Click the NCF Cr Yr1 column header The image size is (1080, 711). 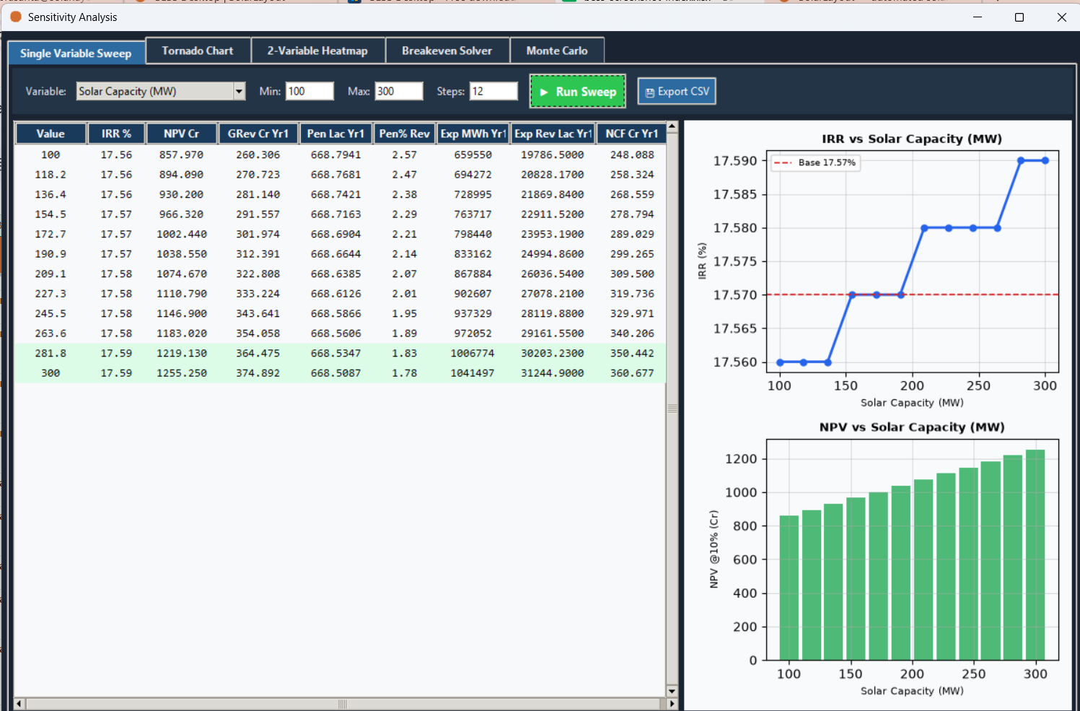[632, 134]
